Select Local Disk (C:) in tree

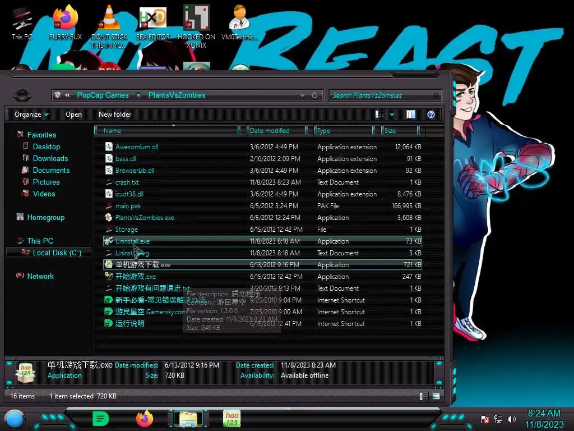(x=57, y=253)
